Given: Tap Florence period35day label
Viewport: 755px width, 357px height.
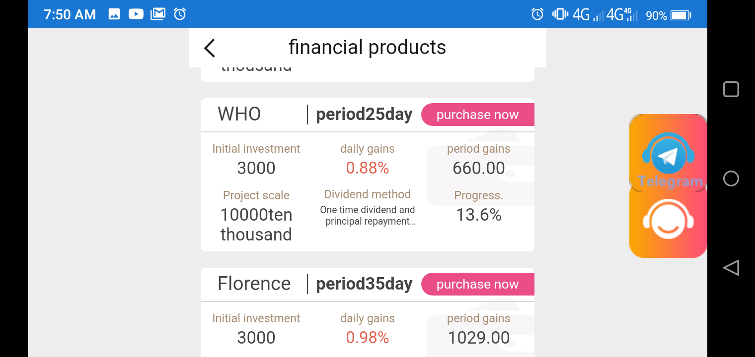Looking at the screenshot, I should click(x=364, y=284).
